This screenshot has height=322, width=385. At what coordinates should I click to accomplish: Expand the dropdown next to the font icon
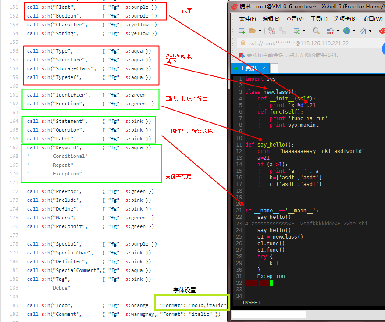[x=370, y=30]
